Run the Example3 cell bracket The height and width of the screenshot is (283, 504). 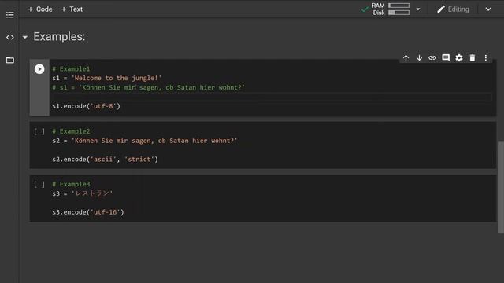pyautogui.click(x=39, y=185)
